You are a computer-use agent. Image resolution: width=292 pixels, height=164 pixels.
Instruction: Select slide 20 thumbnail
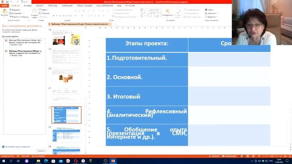pyautogui.click(x=67, y=76)
